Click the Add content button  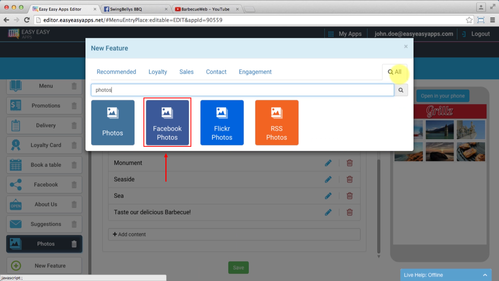point(129,234)
